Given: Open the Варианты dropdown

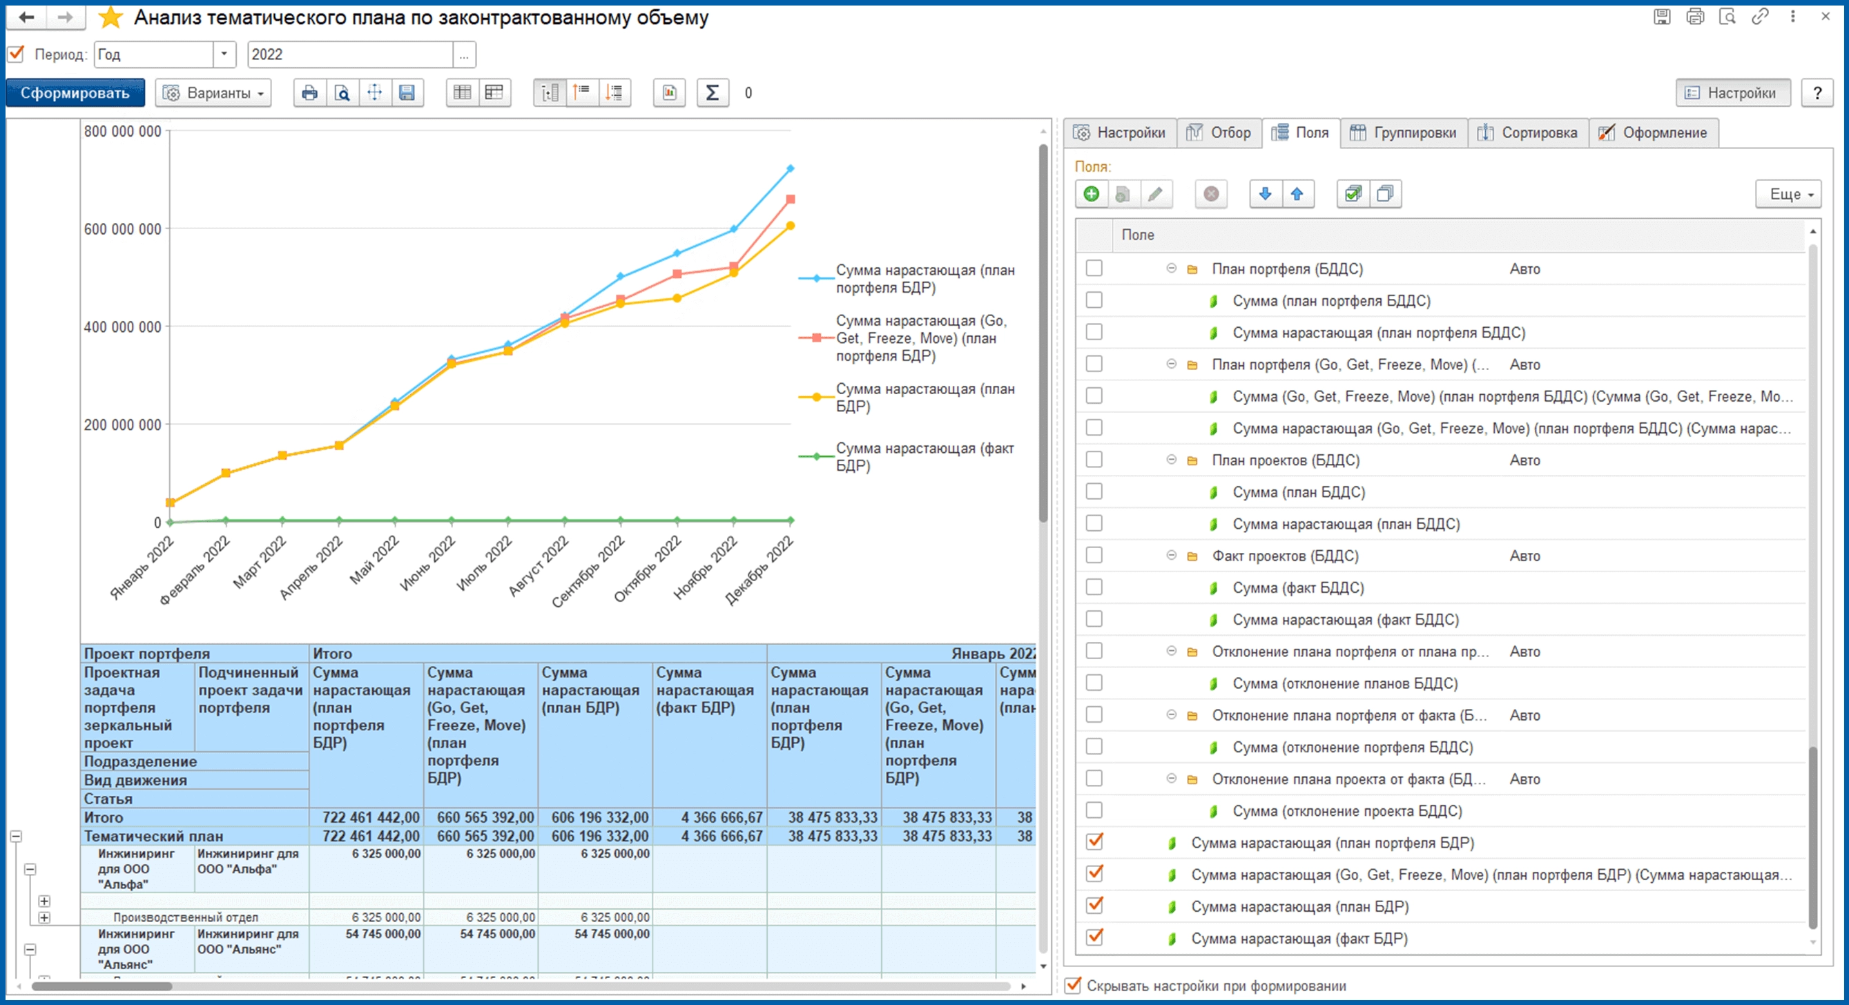Looking at the screenshot, I should point(213,92).
